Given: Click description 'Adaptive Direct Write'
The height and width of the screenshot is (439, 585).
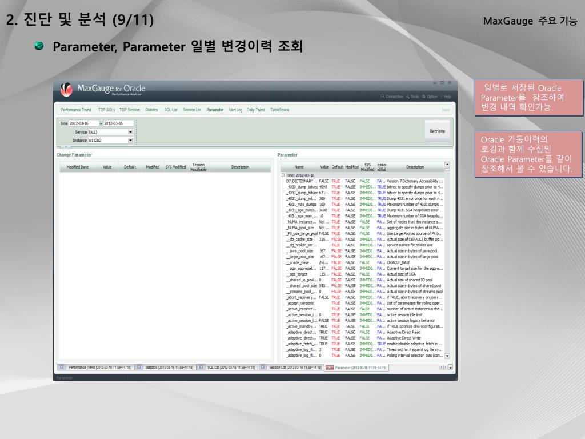Looking at the screenshot, I should [x=404, y=338].
